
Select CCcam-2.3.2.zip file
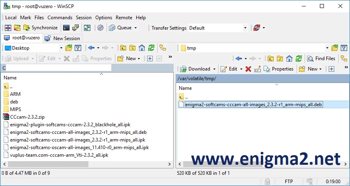tap(24, 117)
